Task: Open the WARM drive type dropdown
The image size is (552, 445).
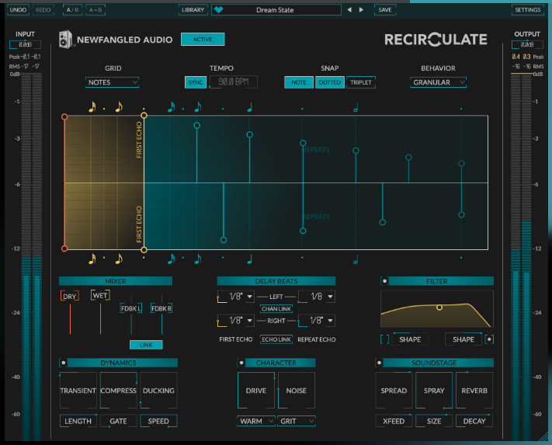Action: pyautogui.click(x=256, y=421)
